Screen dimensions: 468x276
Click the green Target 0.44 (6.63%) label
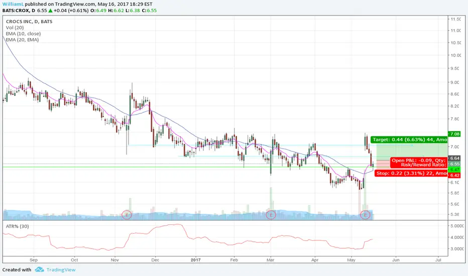pos(410,140)
